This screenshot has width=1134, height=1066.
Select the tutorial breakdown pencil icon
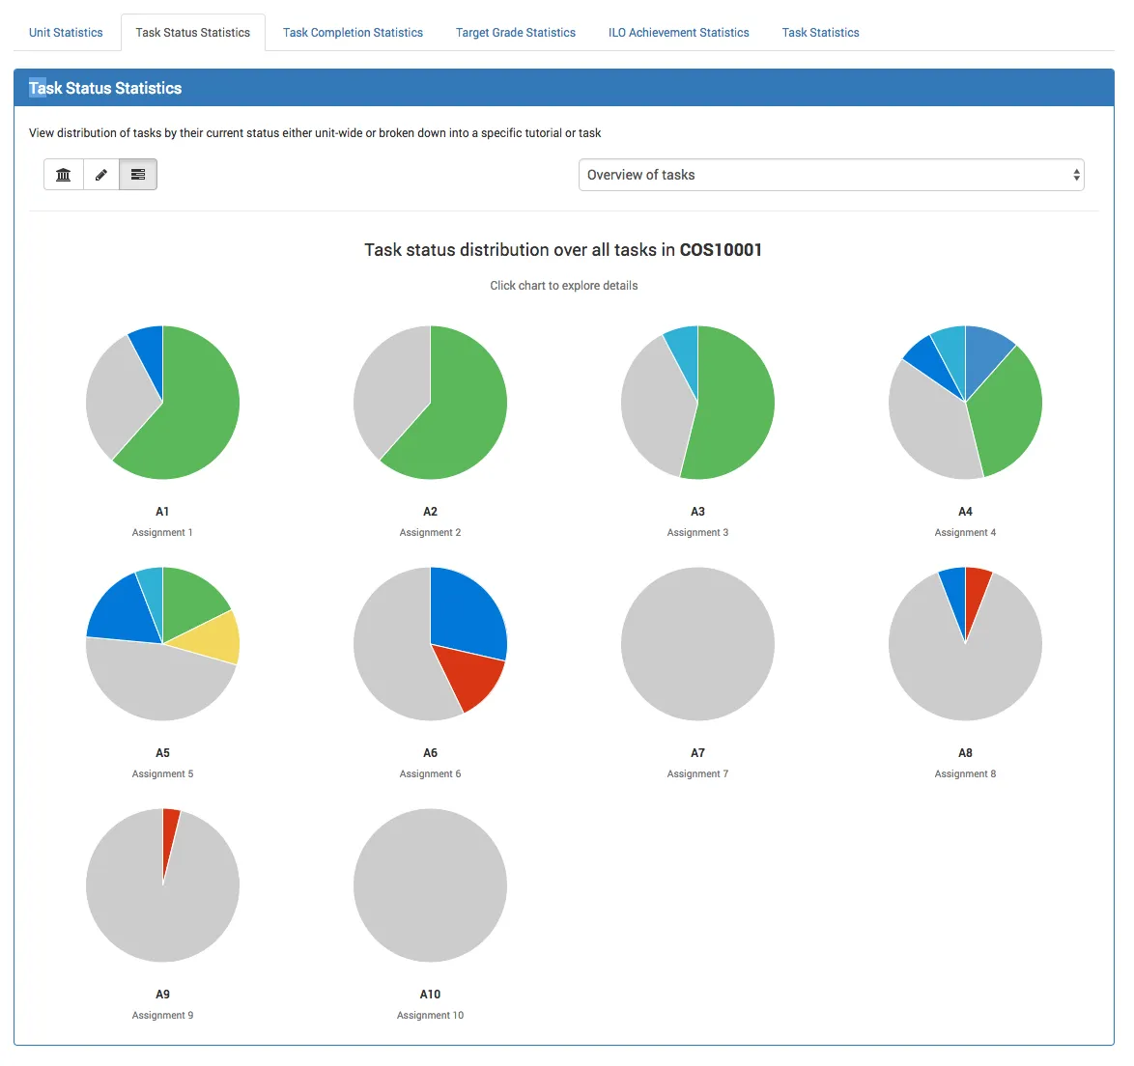pos(100,175)
